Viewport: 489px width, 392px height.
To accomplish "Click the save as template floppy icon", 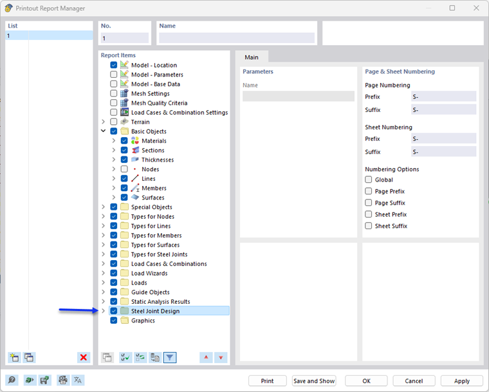I will pos(45,380).
